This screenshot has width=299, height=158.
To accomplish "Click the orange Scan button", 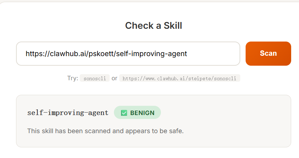I will coord(268,54).
